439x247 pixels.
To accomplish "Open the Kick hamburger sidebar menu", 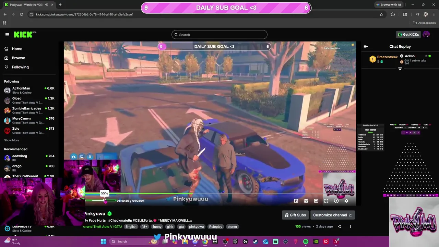I will (x=7, y=35).
